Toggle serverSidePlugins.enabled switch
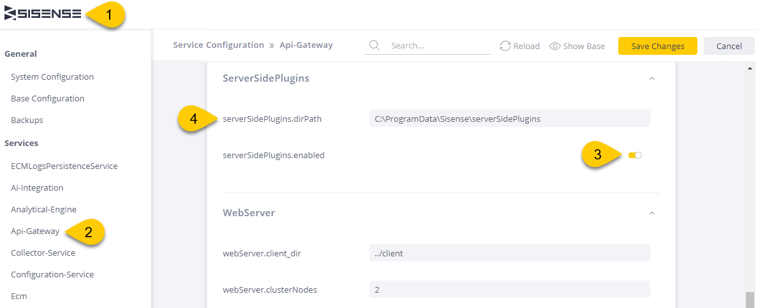Viewport: 758px width, 308px height. click(635, 155)
